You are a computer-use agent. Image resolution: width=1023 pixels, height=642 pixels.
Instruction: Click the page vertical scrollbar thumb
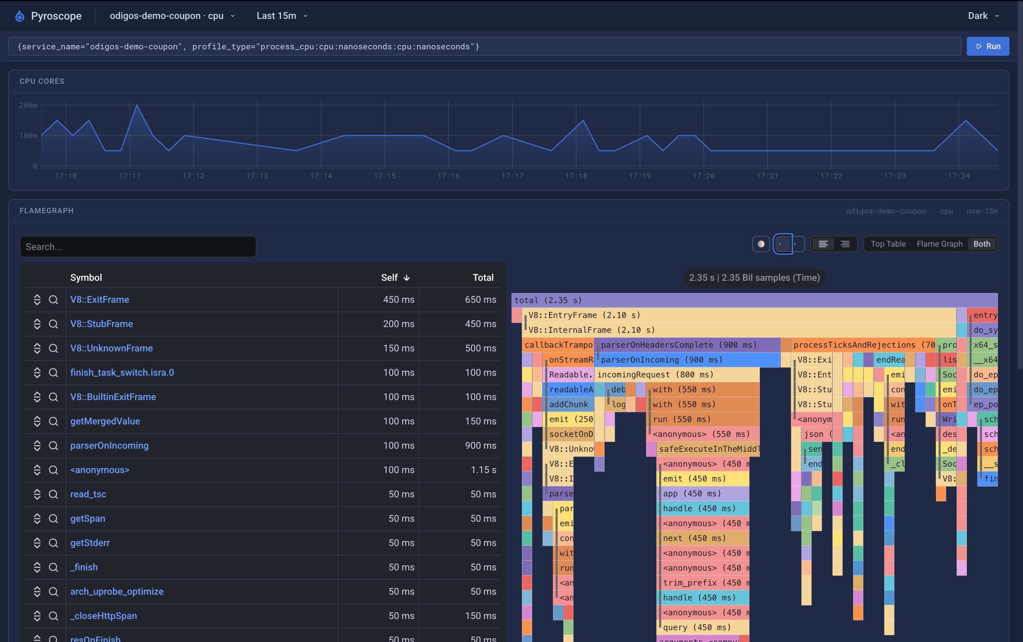pyautogui.click(x=1020, y=184)
